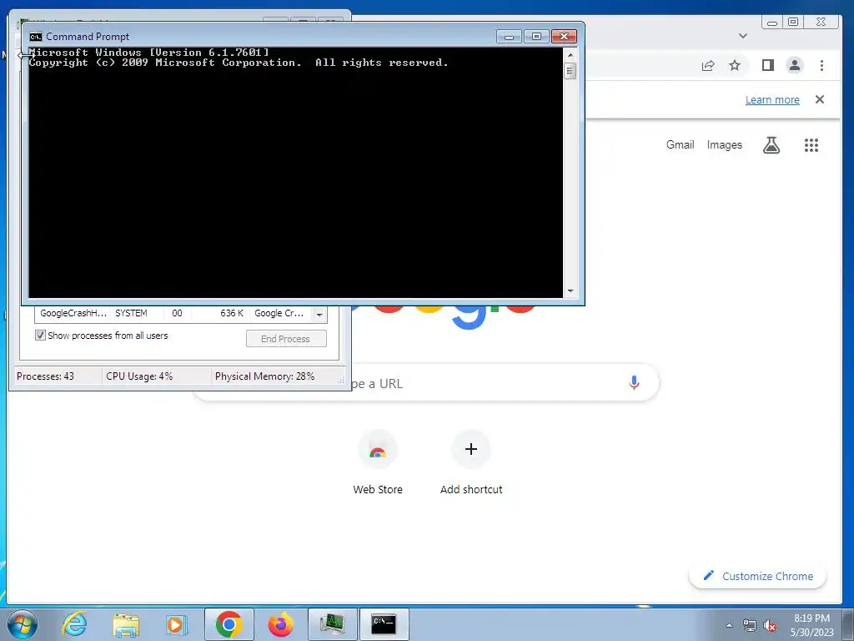This screenshot has height=641, width=854.
Task: Select the Command Prompt taskbar button
Action: click(x=384, y=624)
